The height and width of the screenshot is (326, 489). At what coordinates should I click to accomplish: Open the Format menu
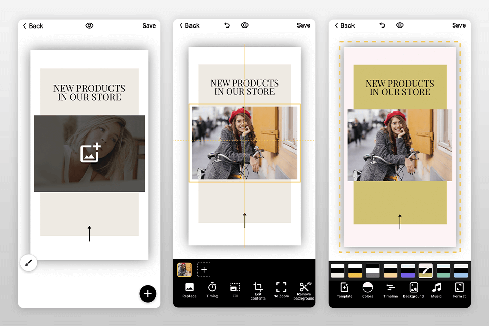click(x=459, y=290)
